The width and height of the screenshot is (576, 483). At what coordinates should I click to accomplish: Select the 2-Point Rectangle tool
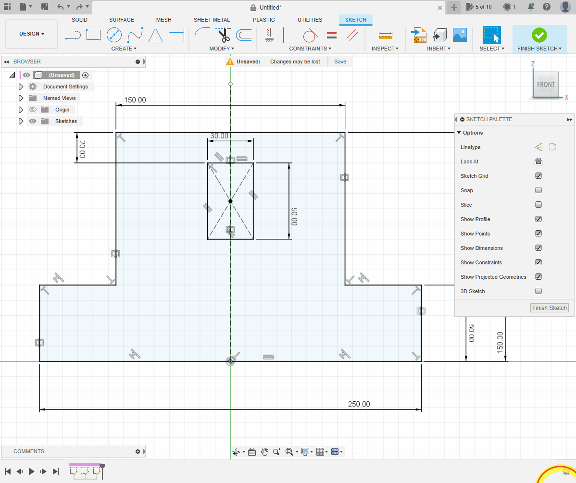(x=93, y=35)
